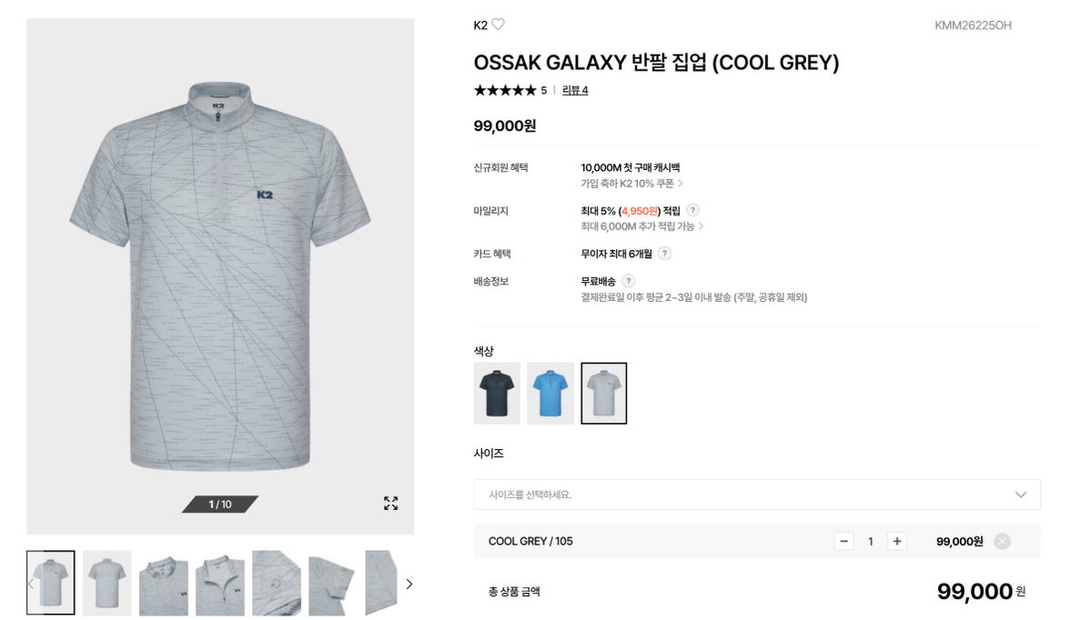Open the size selection dropdown
Image resolution: width=1091 pixels, height=620 pixels.
click(757, 495)
